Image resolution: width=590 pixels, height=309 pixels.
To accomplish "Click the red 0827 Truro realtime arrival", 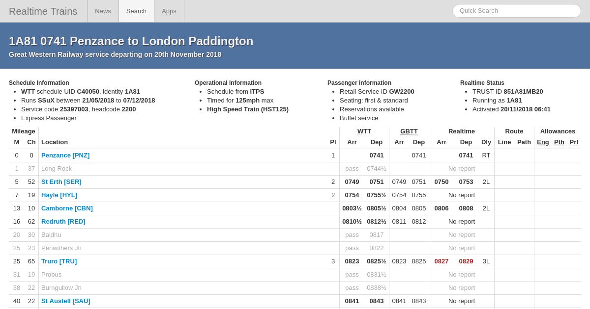I will click(x=442, y=261).
